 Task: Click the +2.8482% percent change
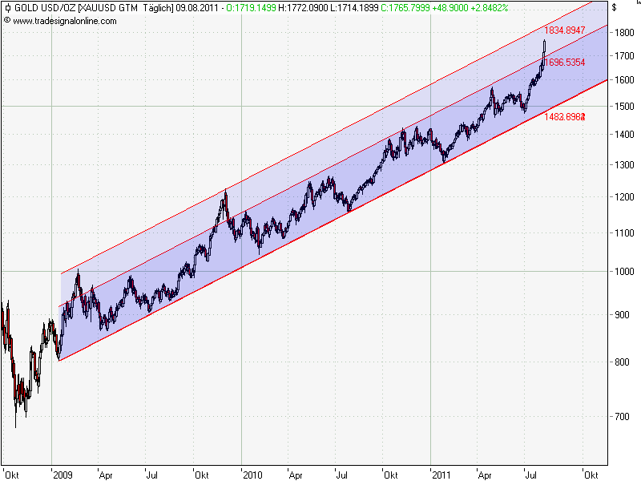pyautogui.click(x=490, y=8)
